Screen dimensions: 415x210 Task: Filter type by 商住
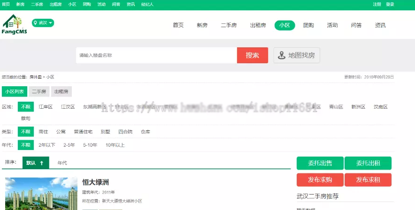click(x=43, y=132)
